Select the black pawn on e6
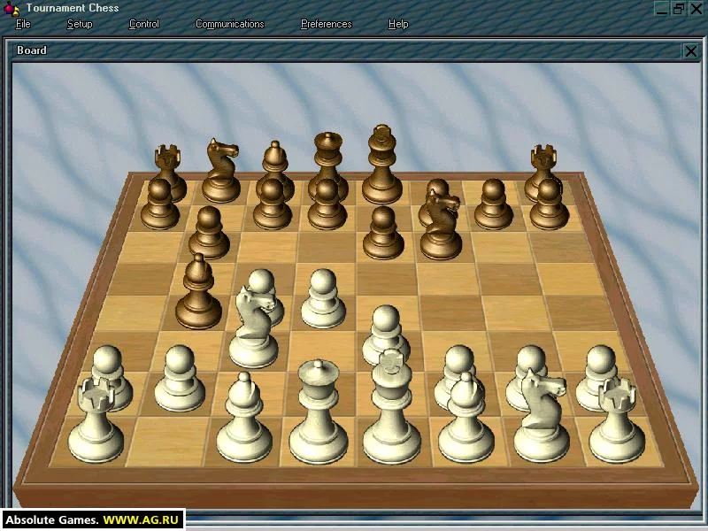 (x=383, y=233)
